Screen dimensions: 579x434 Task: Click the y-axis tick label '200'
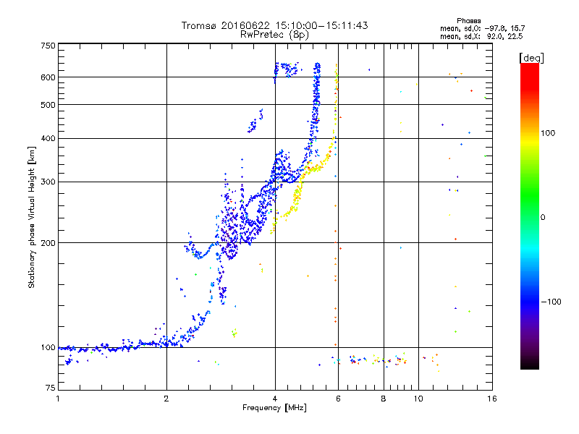(x=48, y=243)
